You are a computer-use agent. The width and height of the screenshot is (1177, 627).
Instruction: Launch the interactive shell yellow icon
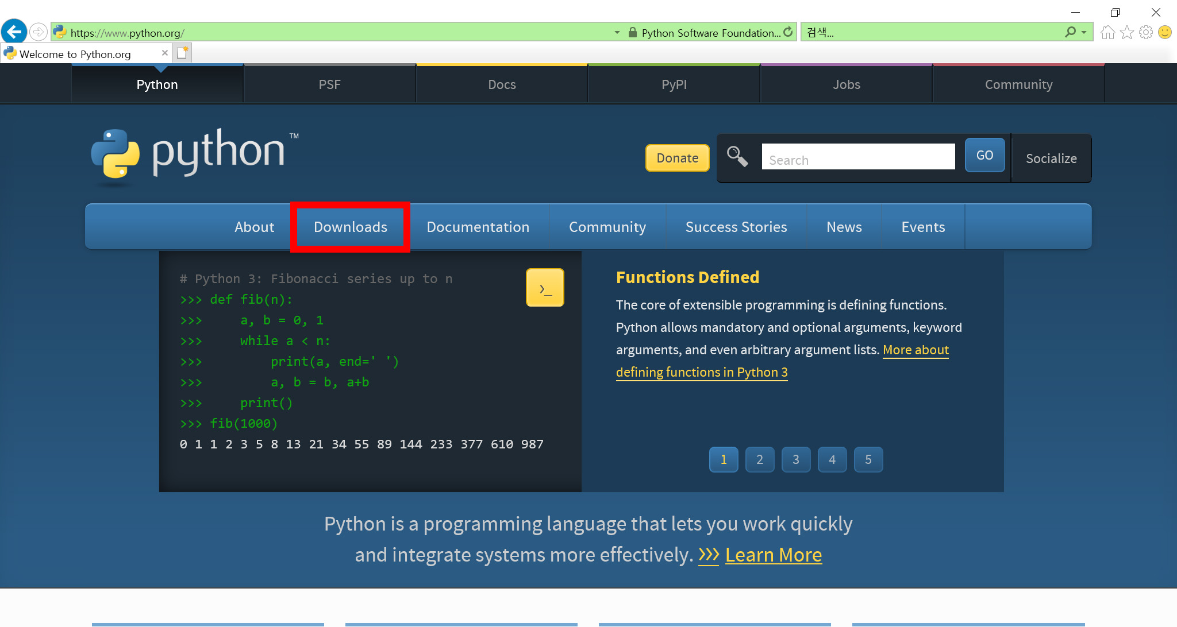(x=545, y=288)
